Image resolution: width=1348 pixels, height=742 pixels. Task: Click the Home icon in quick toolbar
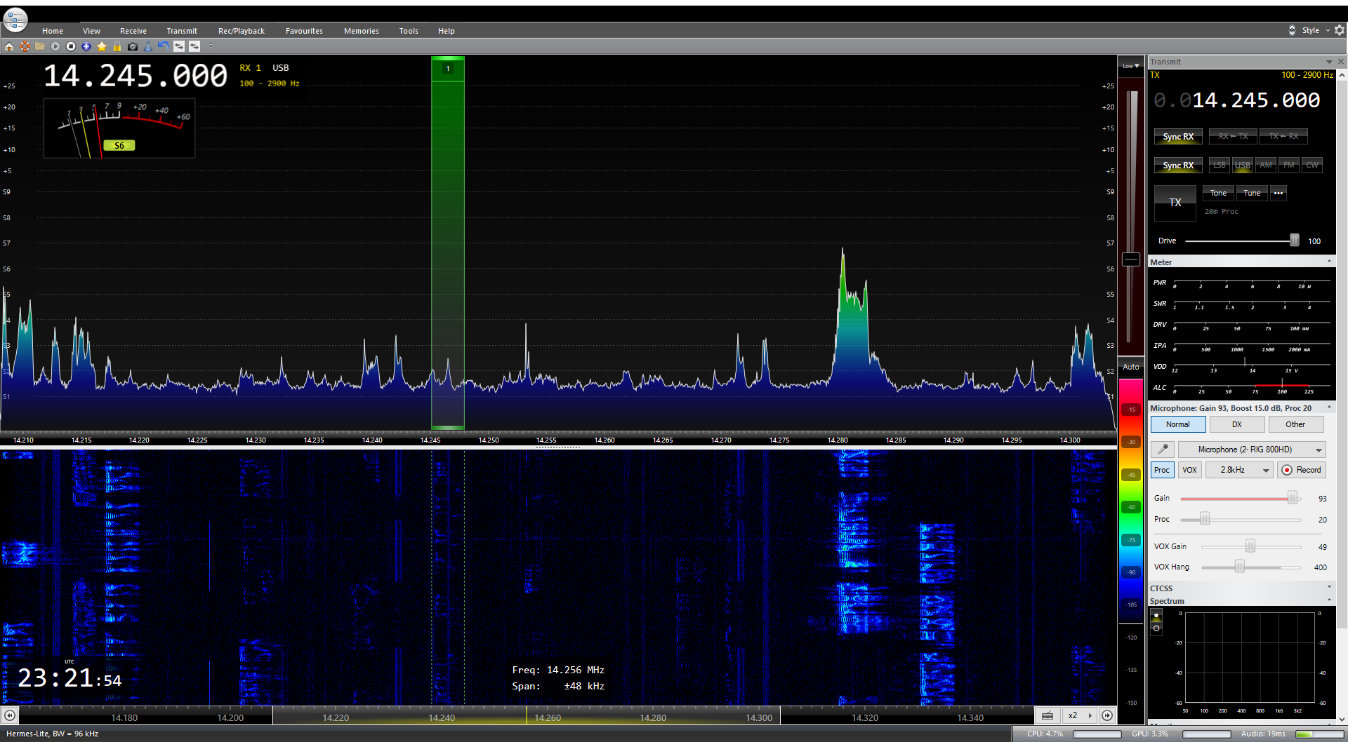9,46
